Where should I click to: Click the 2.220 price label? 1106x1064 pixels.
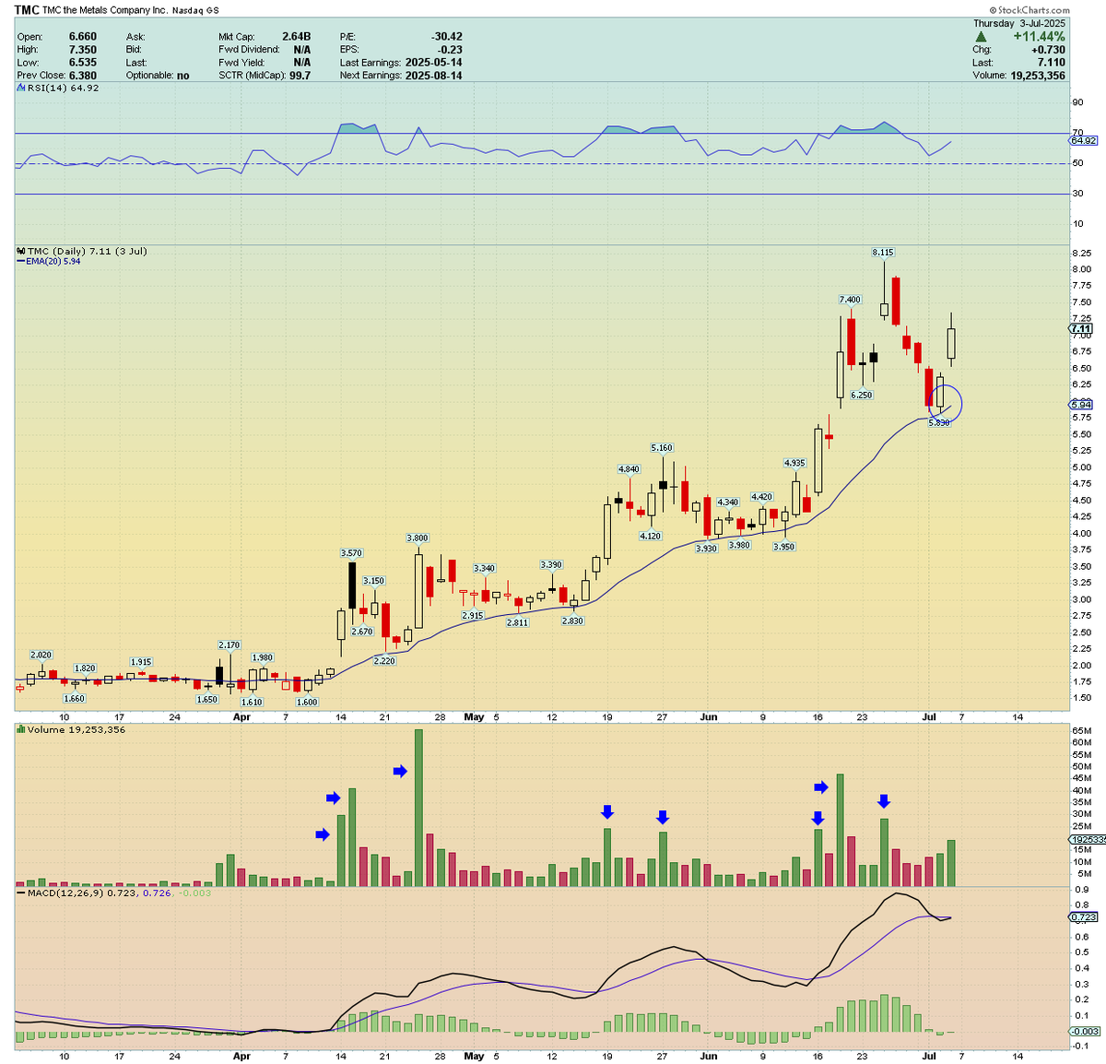384,661
